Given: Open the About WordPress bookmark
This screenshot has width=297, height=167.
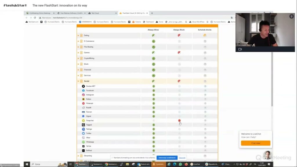Looking at the screenshot, I should click(197, 22).
